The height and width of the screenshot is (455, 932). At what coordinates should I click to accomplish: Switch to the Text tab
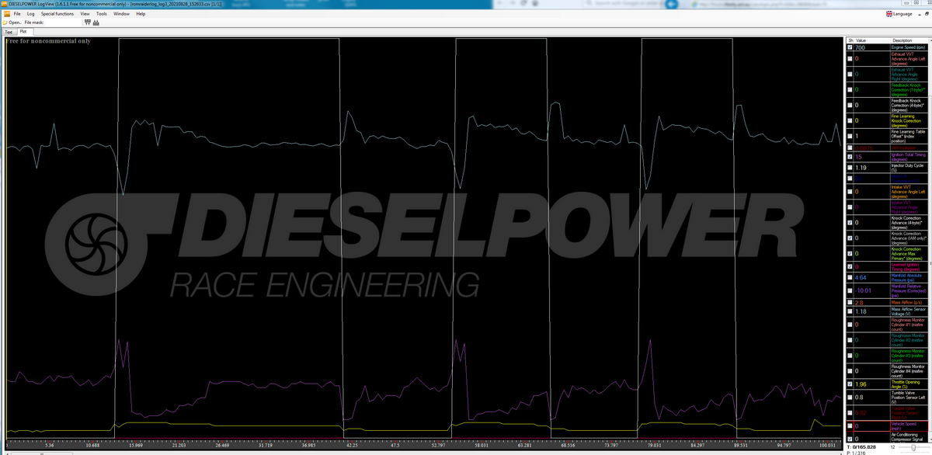[x=9, y=32]
